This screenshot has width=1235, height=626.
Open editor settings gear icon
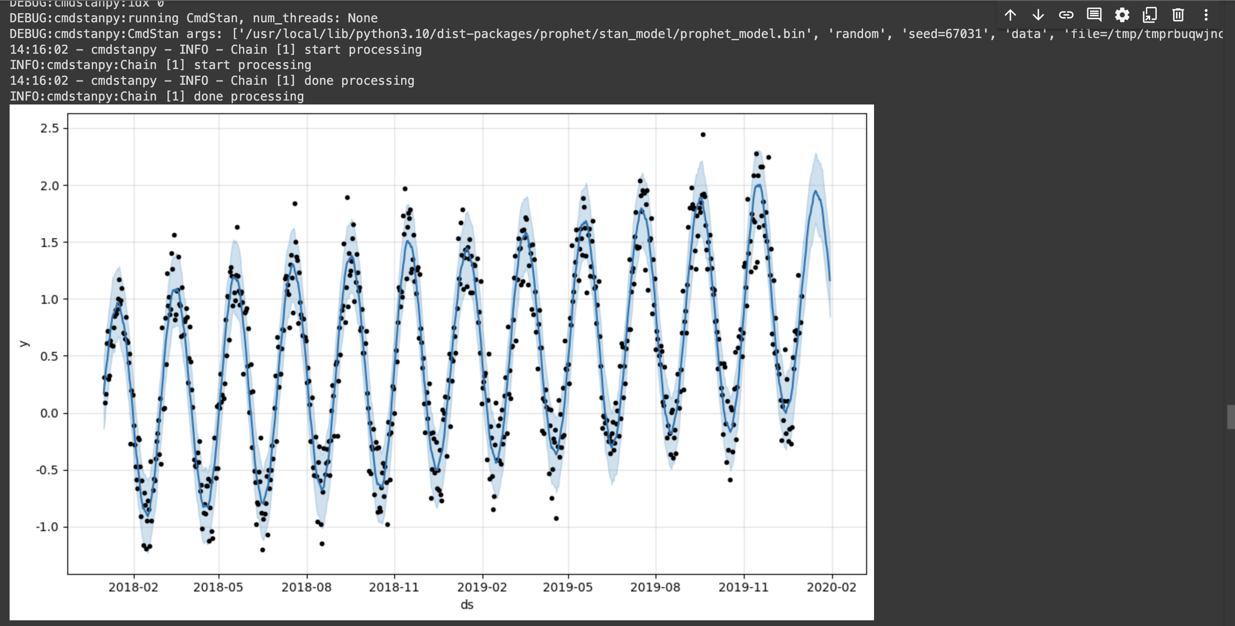[1122, 15]
